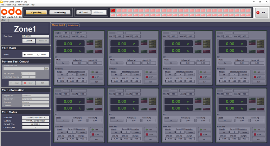
Task: Click the All Disconnect button
Action: click(99, 12)
